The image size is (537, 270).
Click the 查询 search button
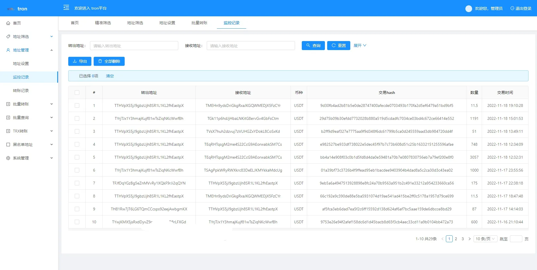click(313, 46)
